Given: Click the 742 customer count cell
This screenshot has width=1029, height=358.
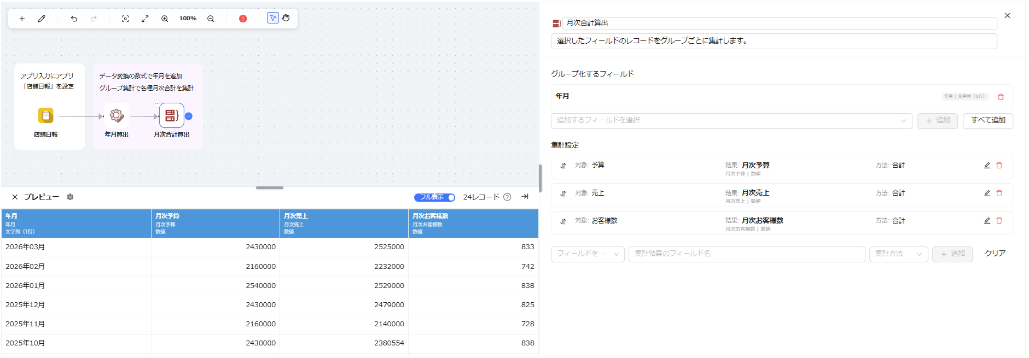Looking at the screenshot, I should (x=473, y=267).
